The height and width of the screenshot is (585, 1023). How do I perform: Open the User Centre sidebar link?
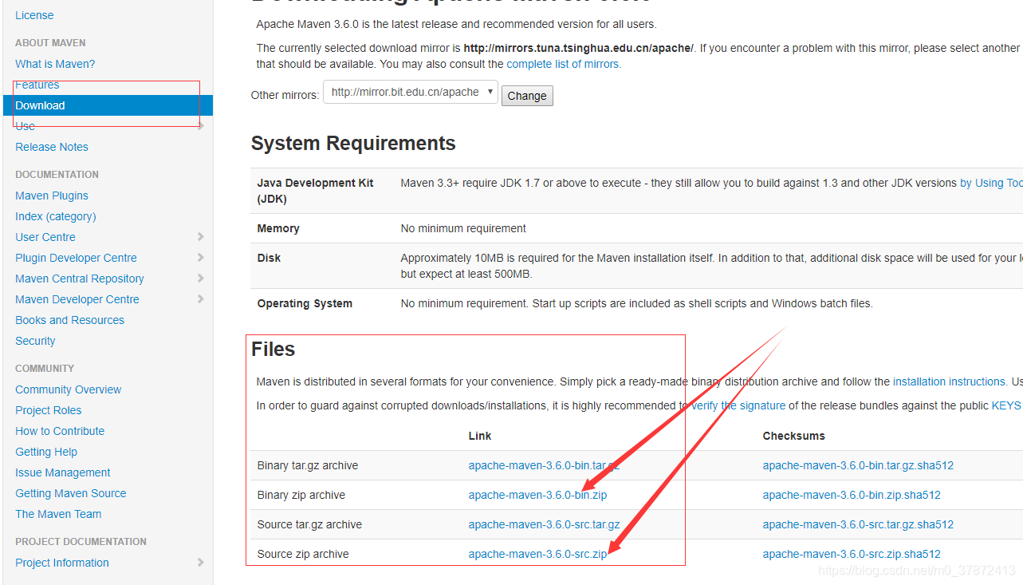click(45, 237)
